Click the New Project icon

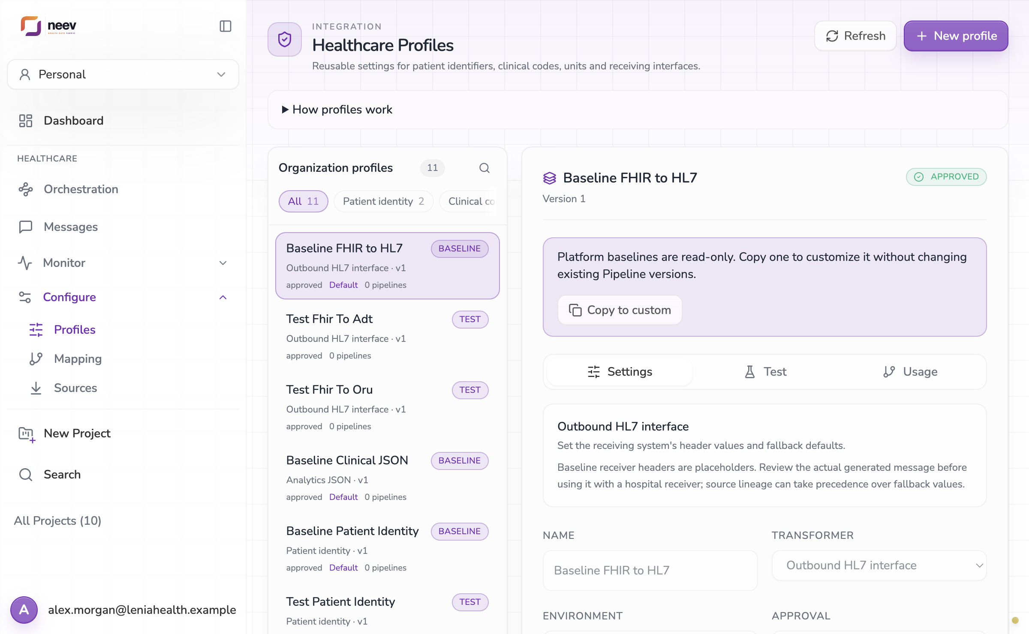26,434
